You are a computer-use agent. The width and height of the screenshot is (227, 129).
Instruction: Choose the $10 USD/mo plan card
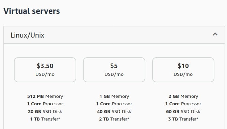[x=183, y=70]
